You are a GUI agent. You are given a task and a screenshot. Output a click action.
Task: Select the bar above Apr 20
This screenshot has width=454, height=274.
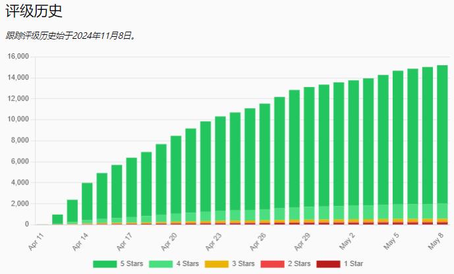[x=176, y=180]
